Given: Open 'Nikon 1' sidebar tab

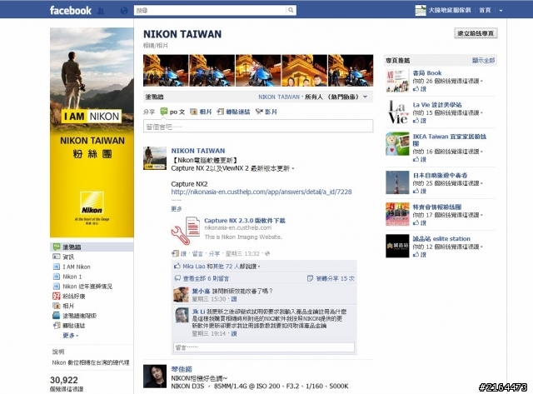Looking at the screenshot, I should point(72,277).
